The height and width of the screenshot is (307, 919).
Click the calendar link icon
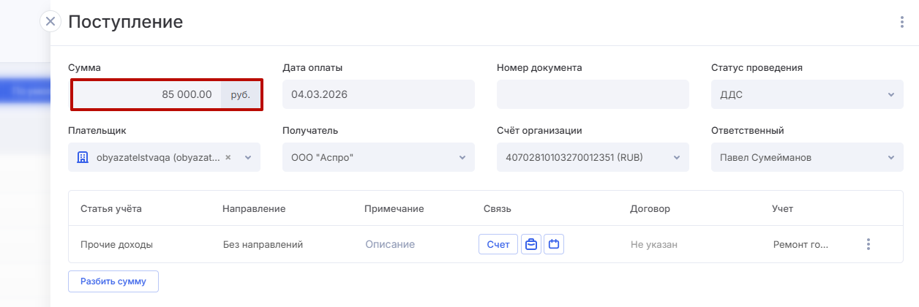554,244
